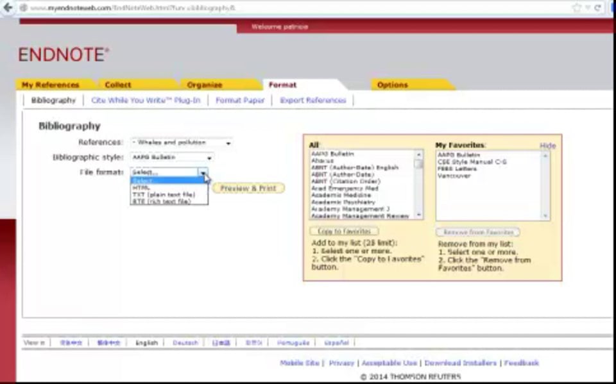Select FEBS Letters in My Favorites

pos(457,169)
